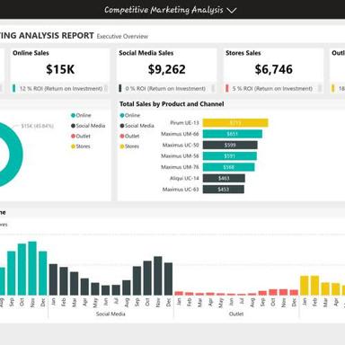The width and height of the screenshot is (345, 345).
Task: Select the Online Sales $15K card value
Action: 60,69
